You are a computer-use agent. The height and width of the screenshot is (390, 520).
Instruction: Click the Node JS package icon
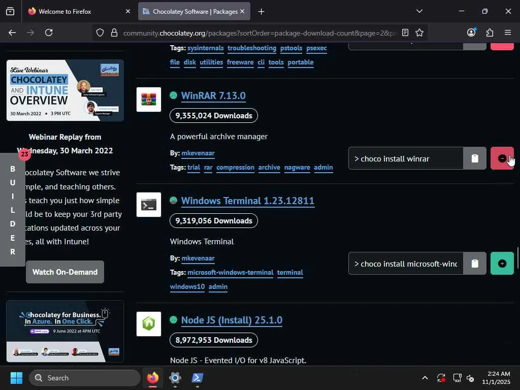pyautogui.click(x=149, y=324)
